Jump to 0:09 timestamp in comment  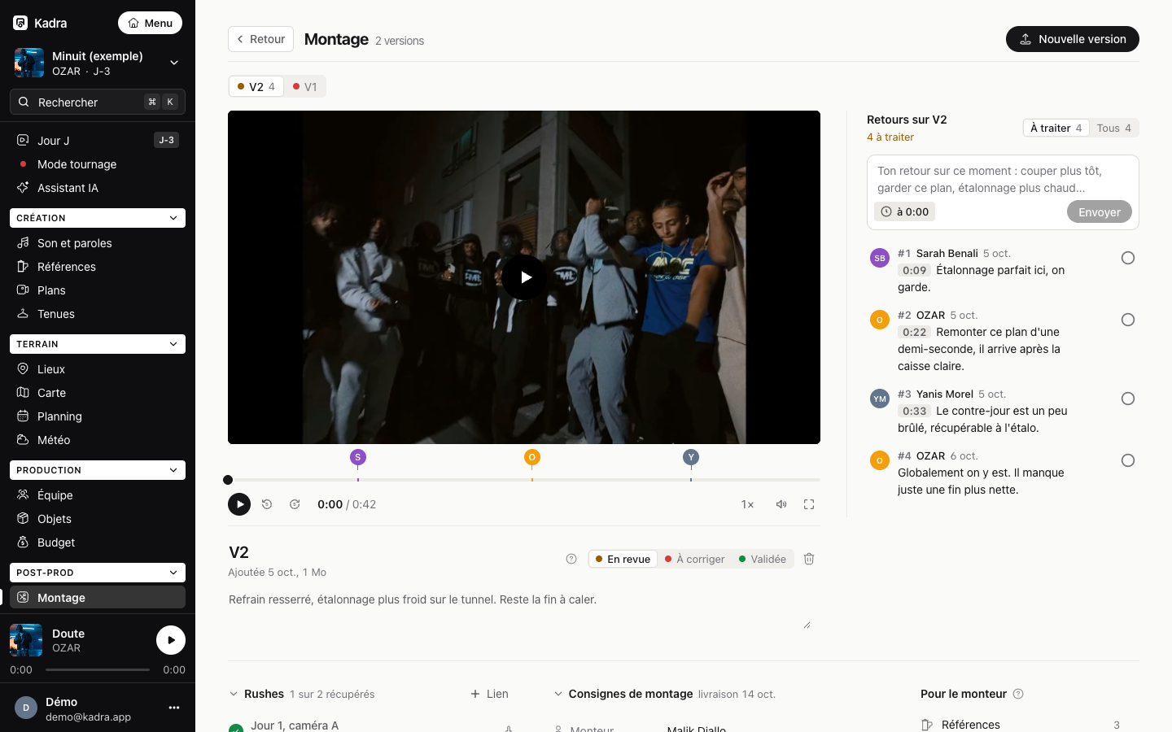click(x=915, y=270)
